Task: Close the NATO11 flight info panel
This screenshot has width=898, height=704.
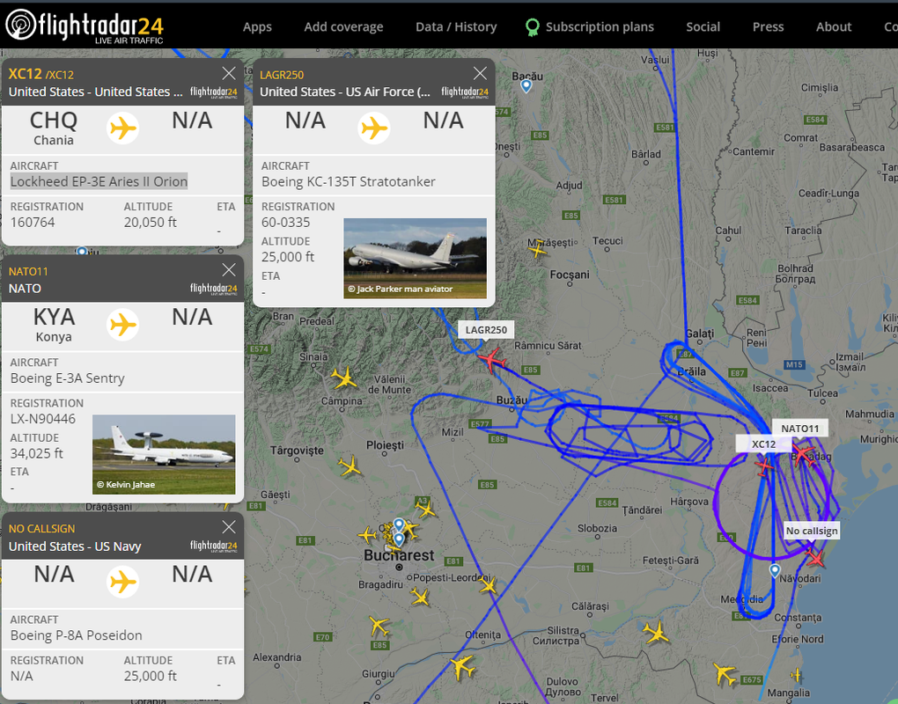Action: coord(229,269)
